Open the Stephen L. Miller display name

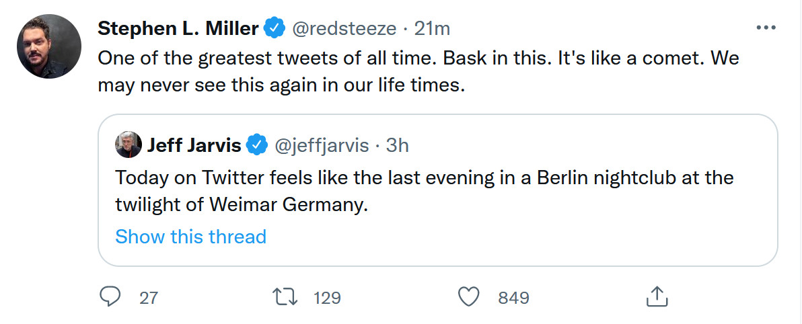pos(178,29)
